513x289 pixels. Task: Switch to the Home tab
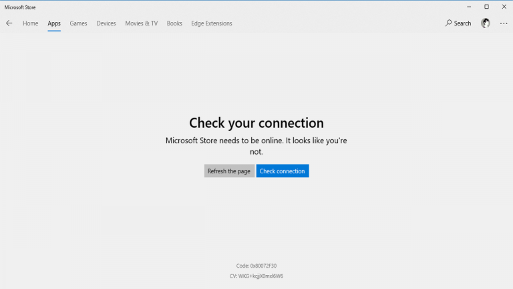[31, 23]
